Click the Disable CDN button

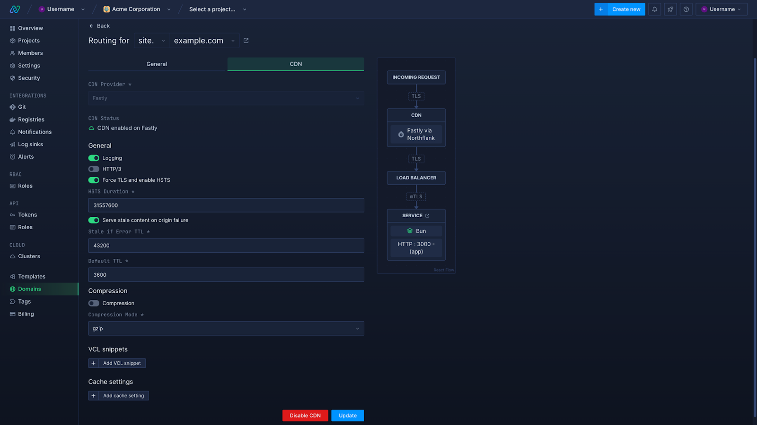click(305, 415)
